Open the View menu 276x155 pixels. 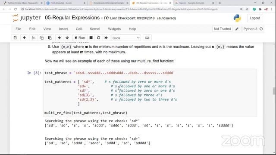click(47, 29)
